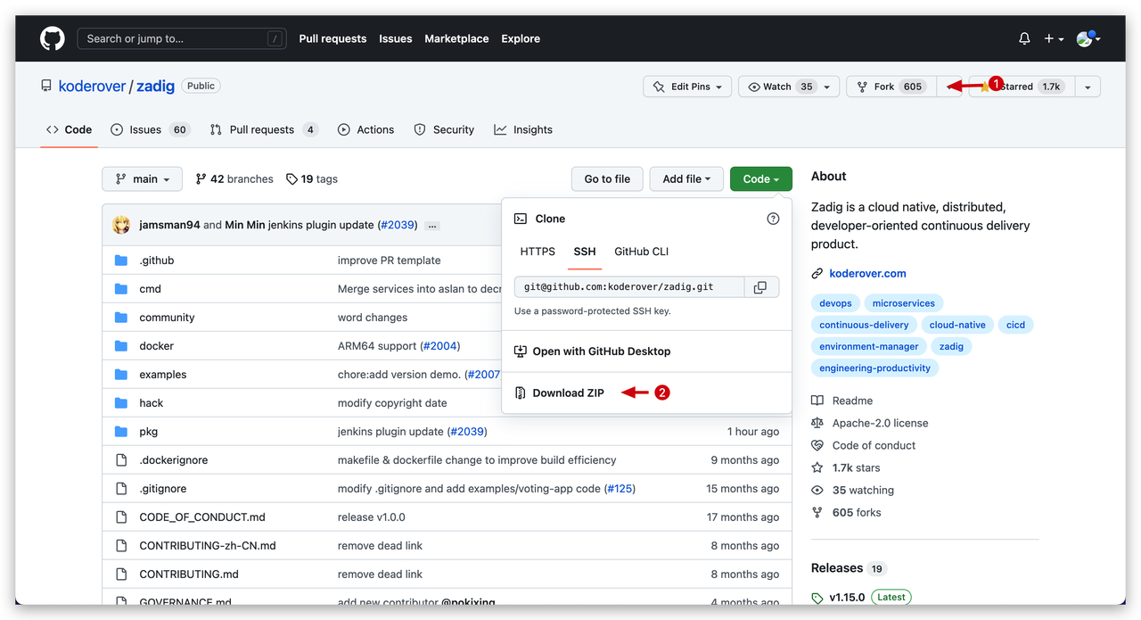The height and width of the screenshot is (620, 1141).
Task: Expand the star lists dropdown arrow
Action: (x=1088, y=87)
